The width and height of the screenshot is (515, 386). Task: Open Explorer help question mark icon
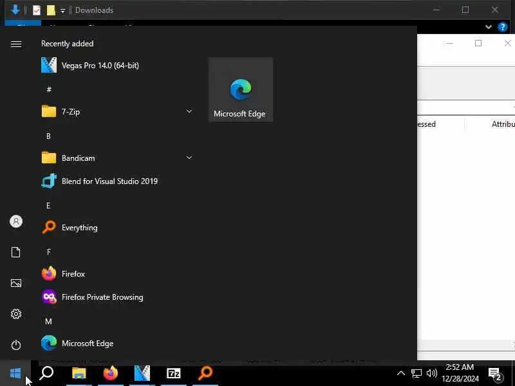point(503,27)
